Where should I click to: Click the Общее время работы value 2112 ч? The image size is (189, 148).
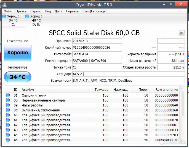click(171, 67)
